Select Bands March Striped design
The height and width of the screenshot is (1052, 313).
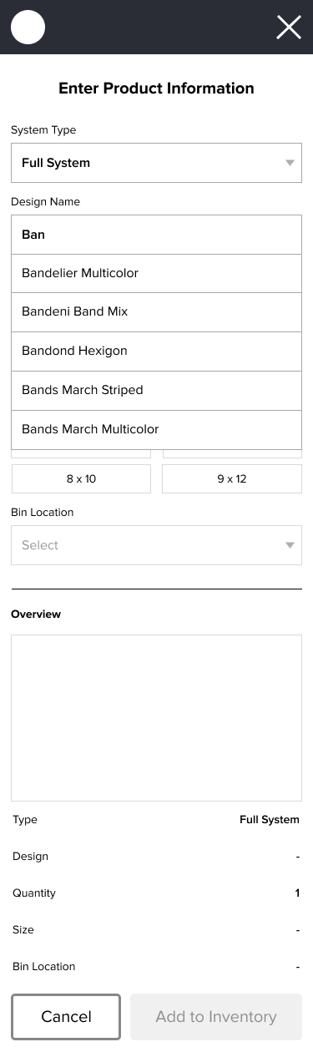point(156,390)
